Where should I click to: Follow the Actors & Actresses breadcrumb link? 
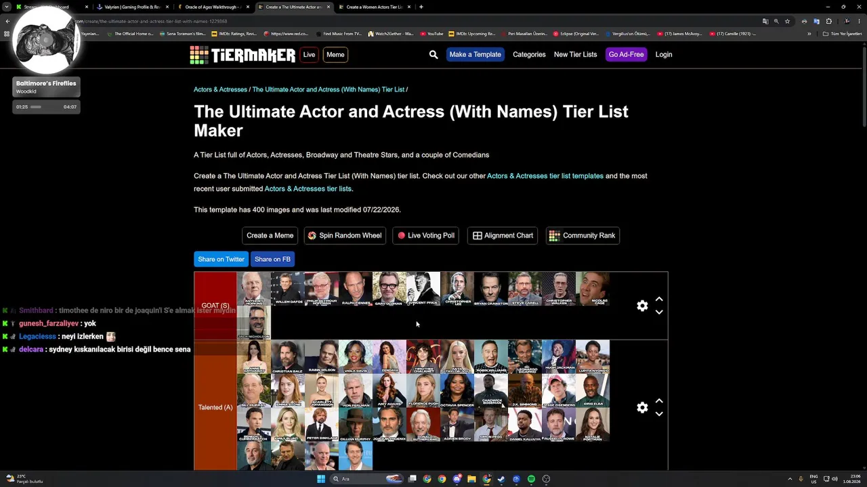tap(220, 89)
